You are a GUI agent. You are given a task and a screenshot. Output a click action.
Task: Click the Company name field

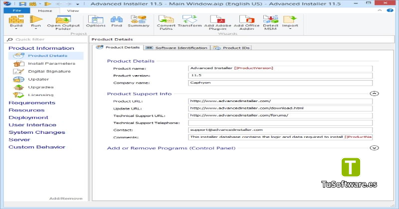pyautogui.click(x=280, y=83)
